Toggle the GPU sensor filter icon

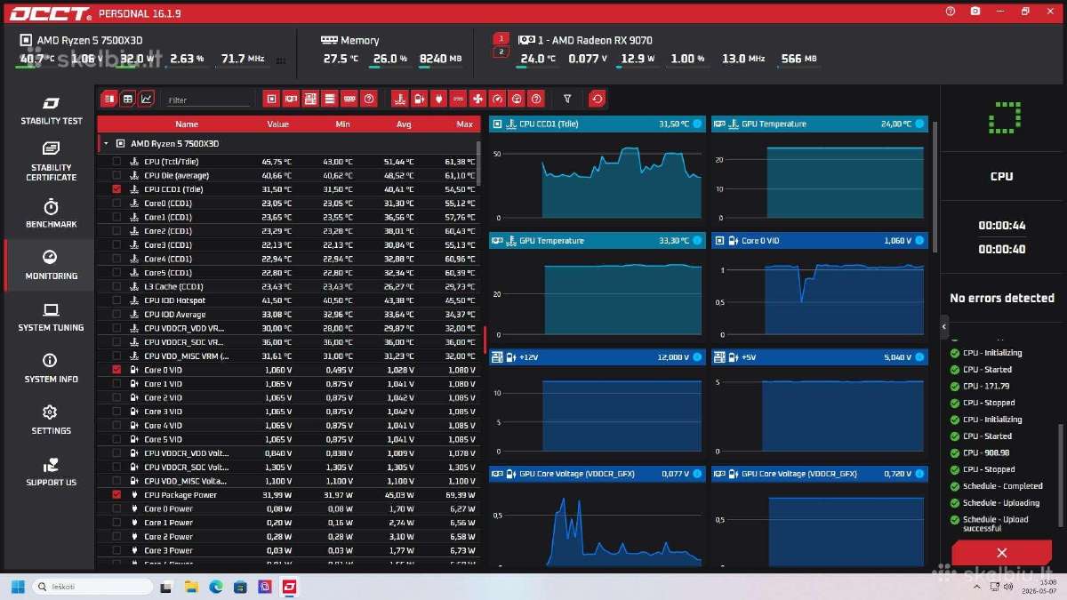point(292,99)
